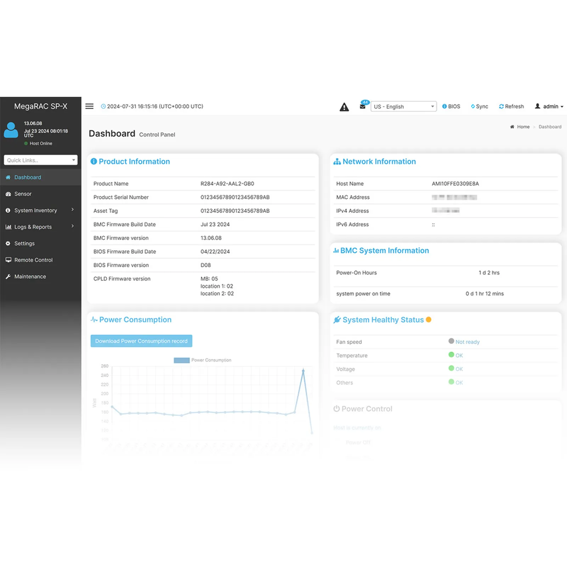567x567 pixels.
Task: Toggle the Power Consumption legend swatch
Action: point(181,360)
